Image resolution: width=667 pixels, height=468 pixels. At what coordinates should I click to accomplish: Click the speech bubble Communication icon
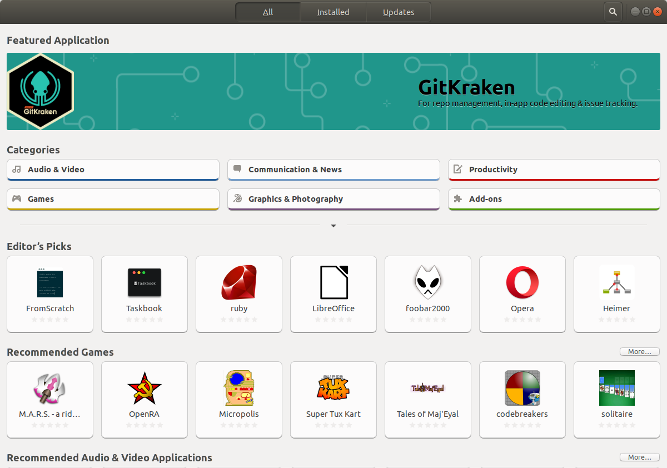[237, 169]
